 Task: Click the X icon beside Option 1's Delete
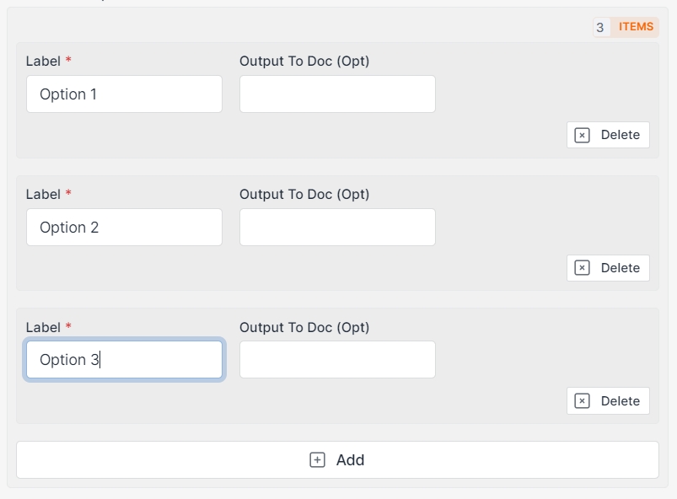click(x=582, y=135)
